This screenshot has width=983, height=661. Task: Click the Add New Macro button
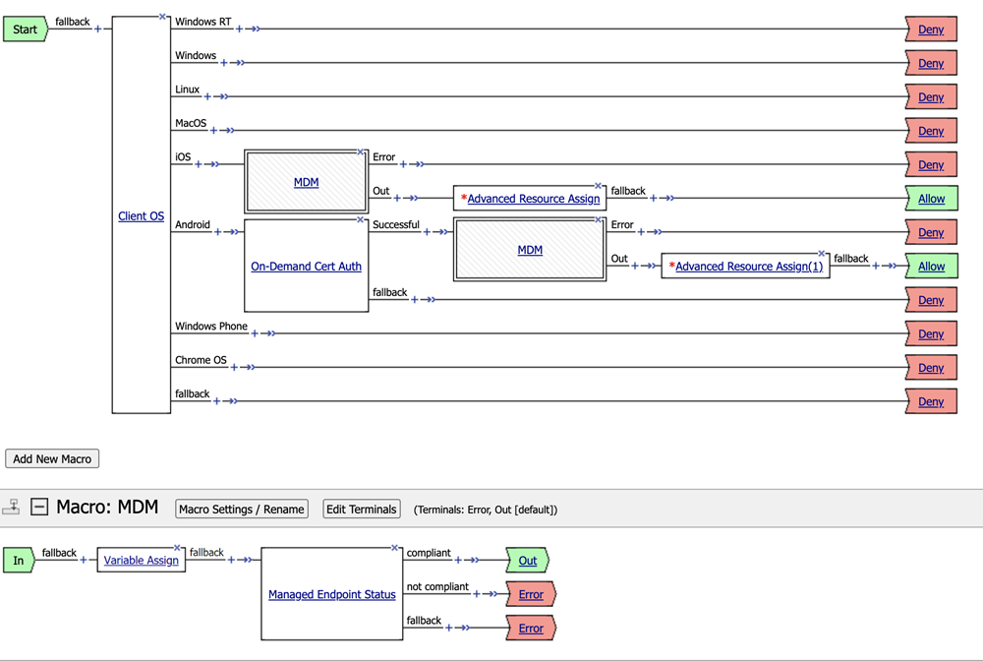click(x=52, y=459)
